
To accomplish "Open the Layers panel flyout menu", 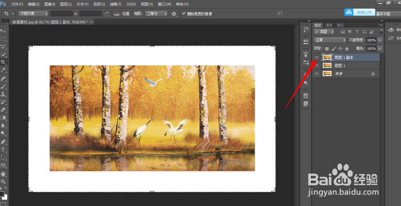I will tap(381, 25).
